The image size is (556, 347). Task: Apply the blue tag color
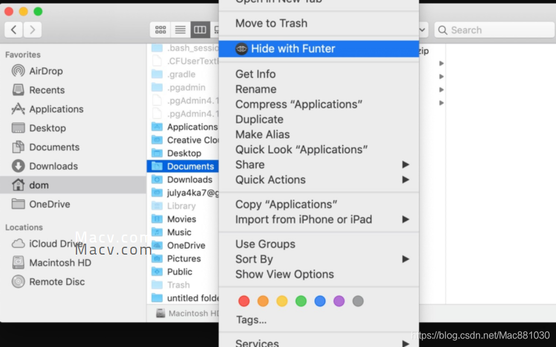pyautogui.click(x=320, y=301)
